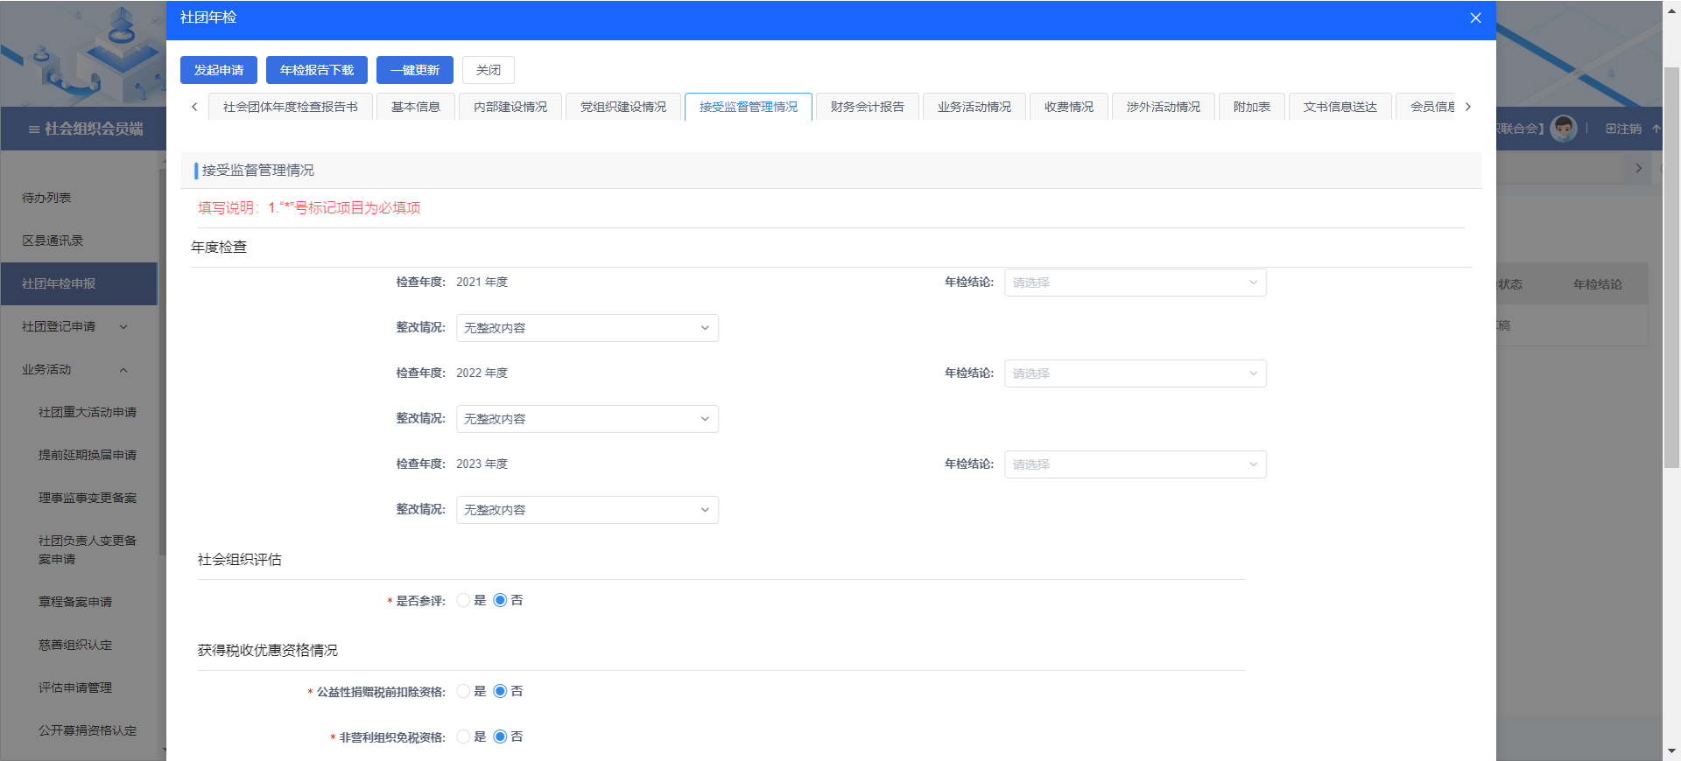This screenshot has height=761, width=1681.
Task: Switch to the 财务会计报告 tab
Action: (x=867, y=107)
